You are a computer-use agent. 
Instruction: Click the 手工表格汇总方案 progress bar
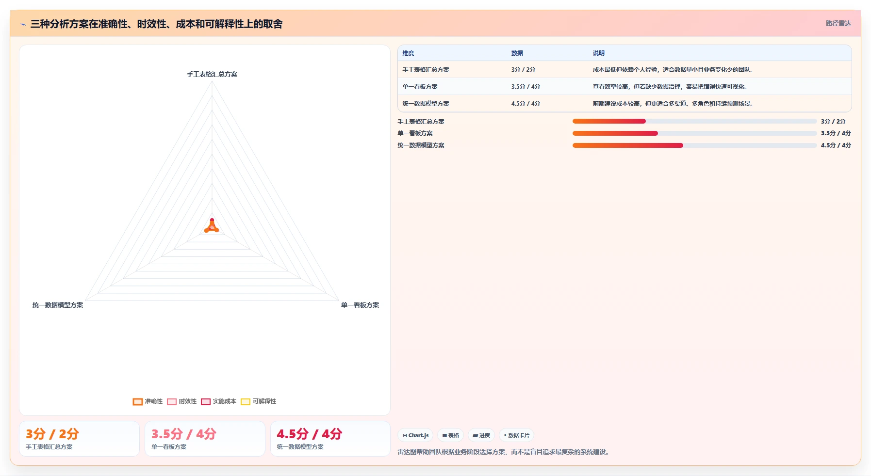pos(694,121)
